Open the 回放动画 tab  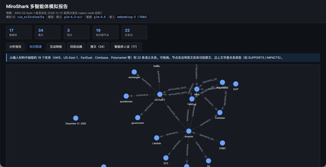76,47
